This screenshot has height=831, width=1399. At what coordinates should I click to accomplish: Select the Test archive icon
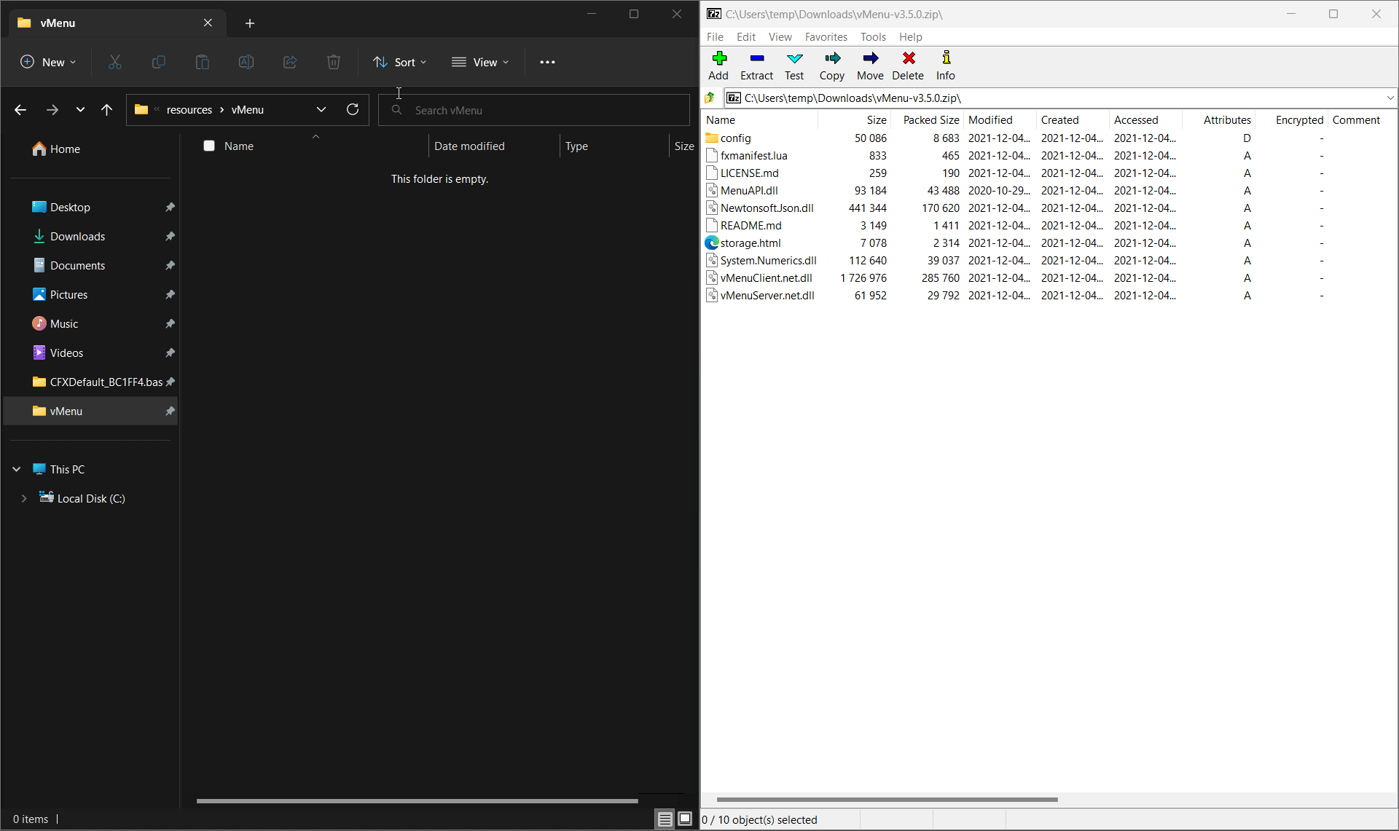pyautogui.click(x=794, y=66)
